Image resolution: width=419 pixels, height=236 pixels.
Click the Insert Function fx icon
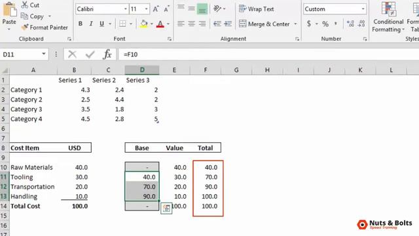(107, 54)
